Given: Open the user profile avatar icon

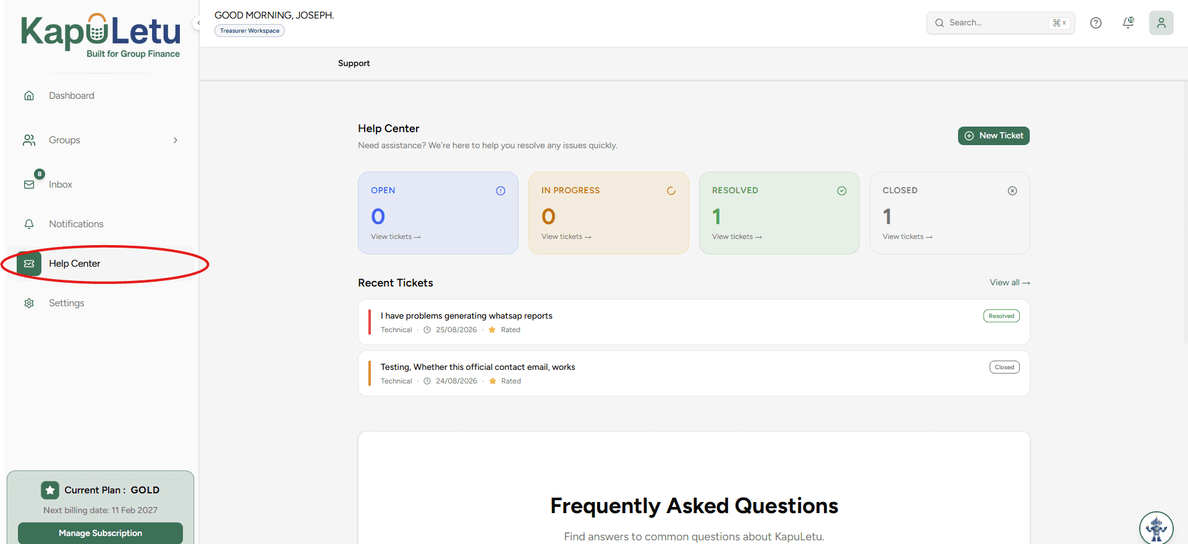Looking at the screenshot, I should pos(1161,23).
